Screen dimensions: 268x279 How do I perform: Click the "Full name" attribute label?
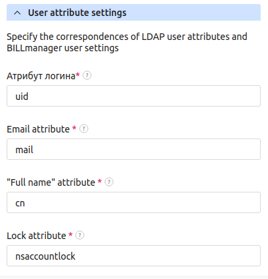coord(51,182)
